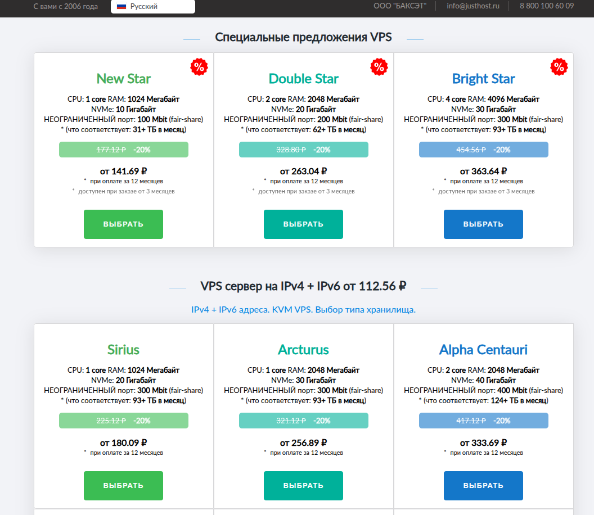
Task: Click the Sirius plan title
Action: click(x=124, y=350)
